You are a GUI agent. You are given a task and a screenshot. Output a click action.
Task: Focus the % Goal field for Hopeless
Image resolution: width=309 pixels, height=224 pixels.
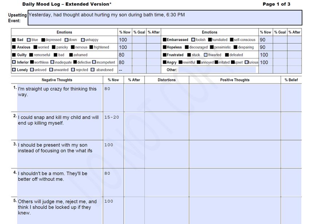[280, 47]
